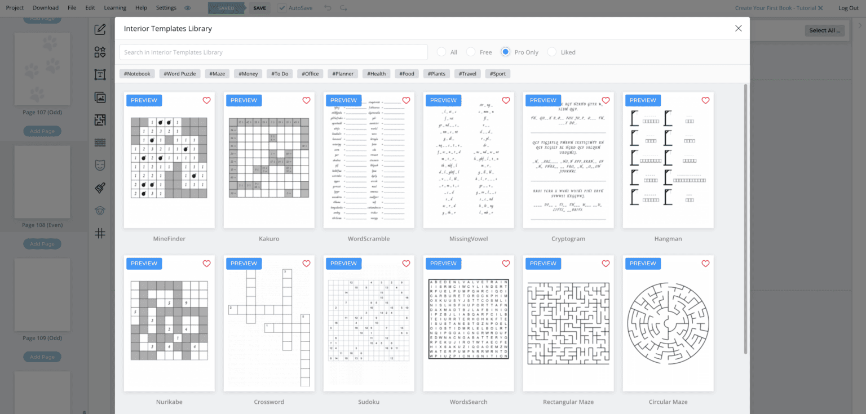
Task: Click the Interior Templates Library search field
Action: tap(273, 52)
